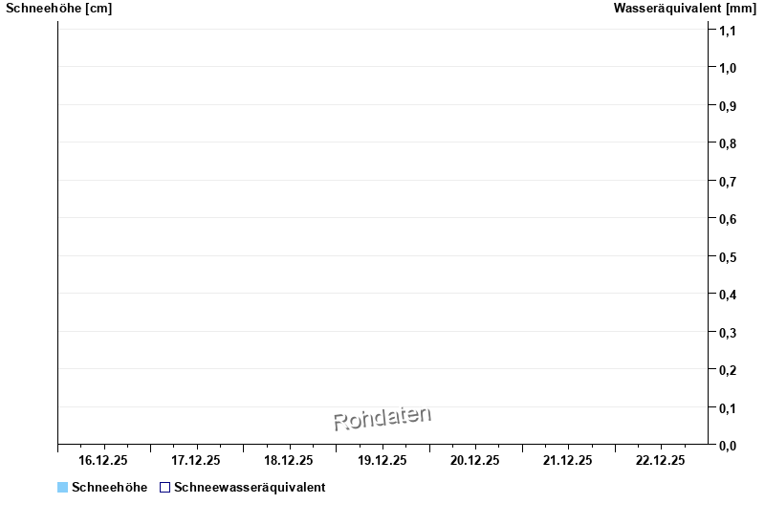The height and width of the screenshot is (526, 765).
Task: Click the 22.12.25 date label
Action: point(661,460)
